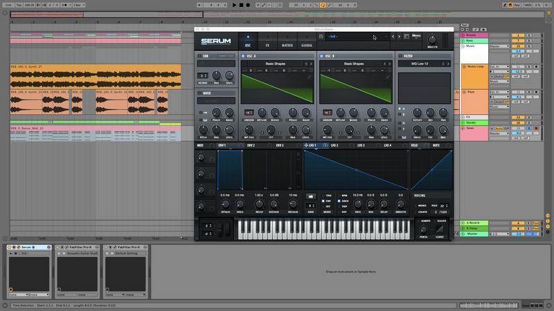Click OSC A wavetable edit pencil icon
Image resolution: width=554 pixels, height=311 pixels.
pyautogui.click(x=309, y=77)
